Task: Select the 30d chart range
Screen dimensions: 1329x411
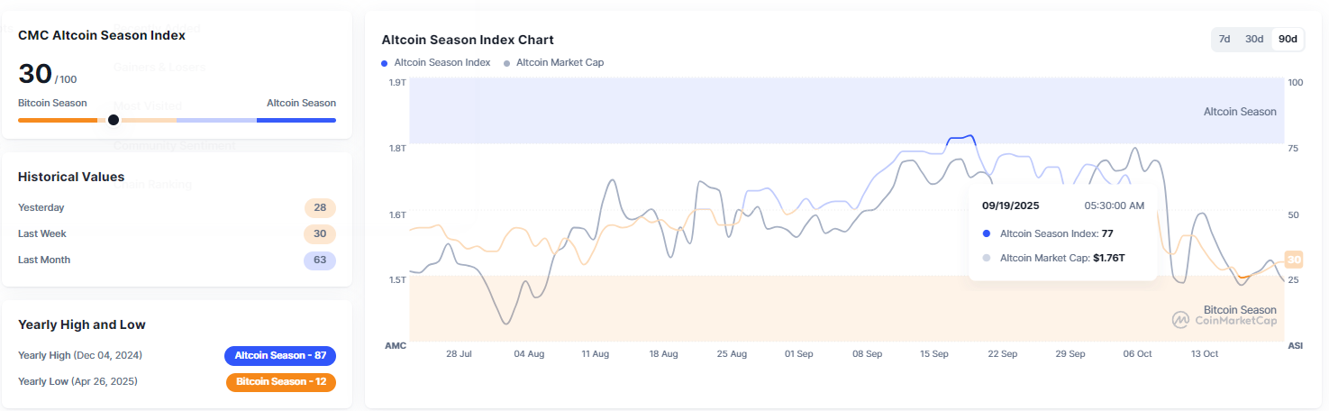Action: 1254,39
